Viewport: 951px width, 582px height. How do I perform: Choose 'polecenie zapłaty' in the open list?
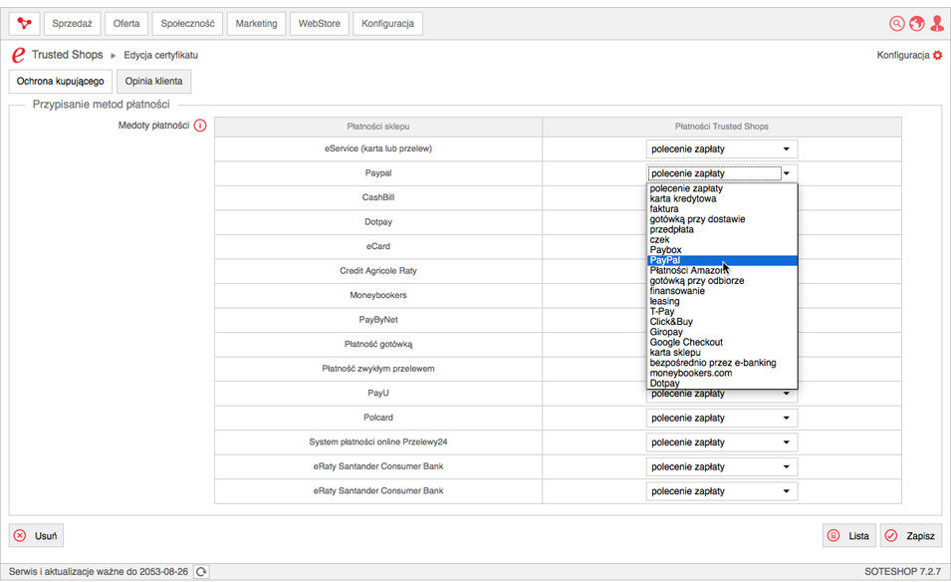[722, 188]
